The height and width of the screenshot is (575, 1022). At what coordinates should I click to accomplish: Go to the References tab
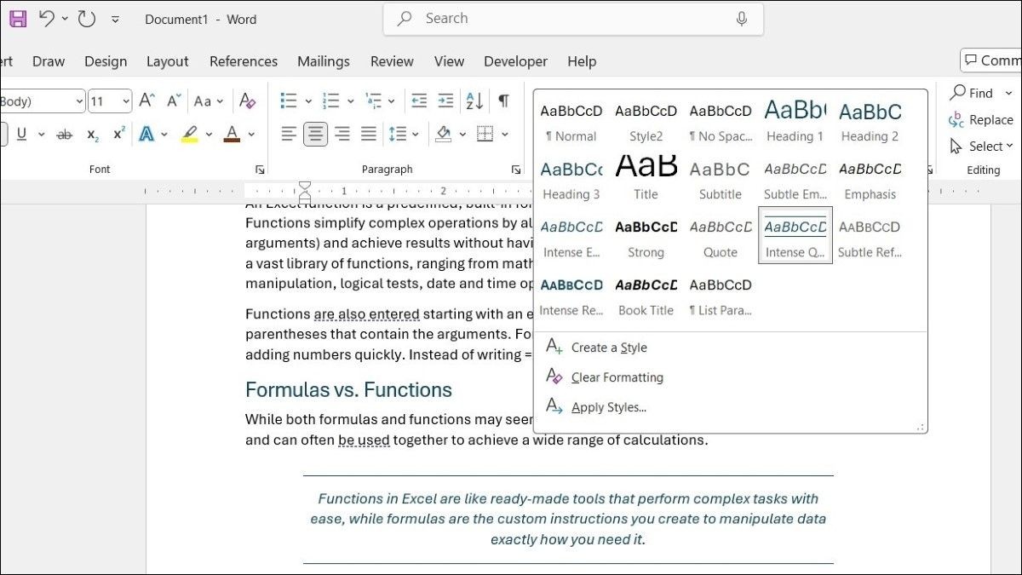coord(244,61)
